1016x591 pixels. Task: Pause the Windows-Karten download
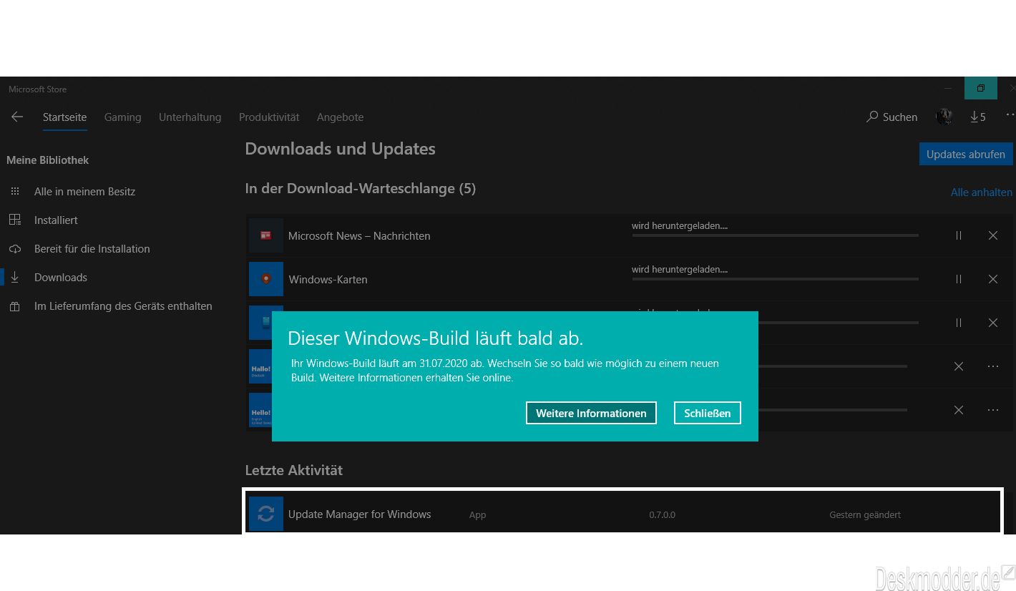pos(959,279)
